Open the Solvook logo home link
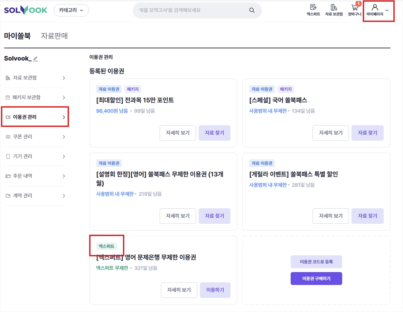Image resolution: width=403 pixels, height=312 pixels. point(25,10)
